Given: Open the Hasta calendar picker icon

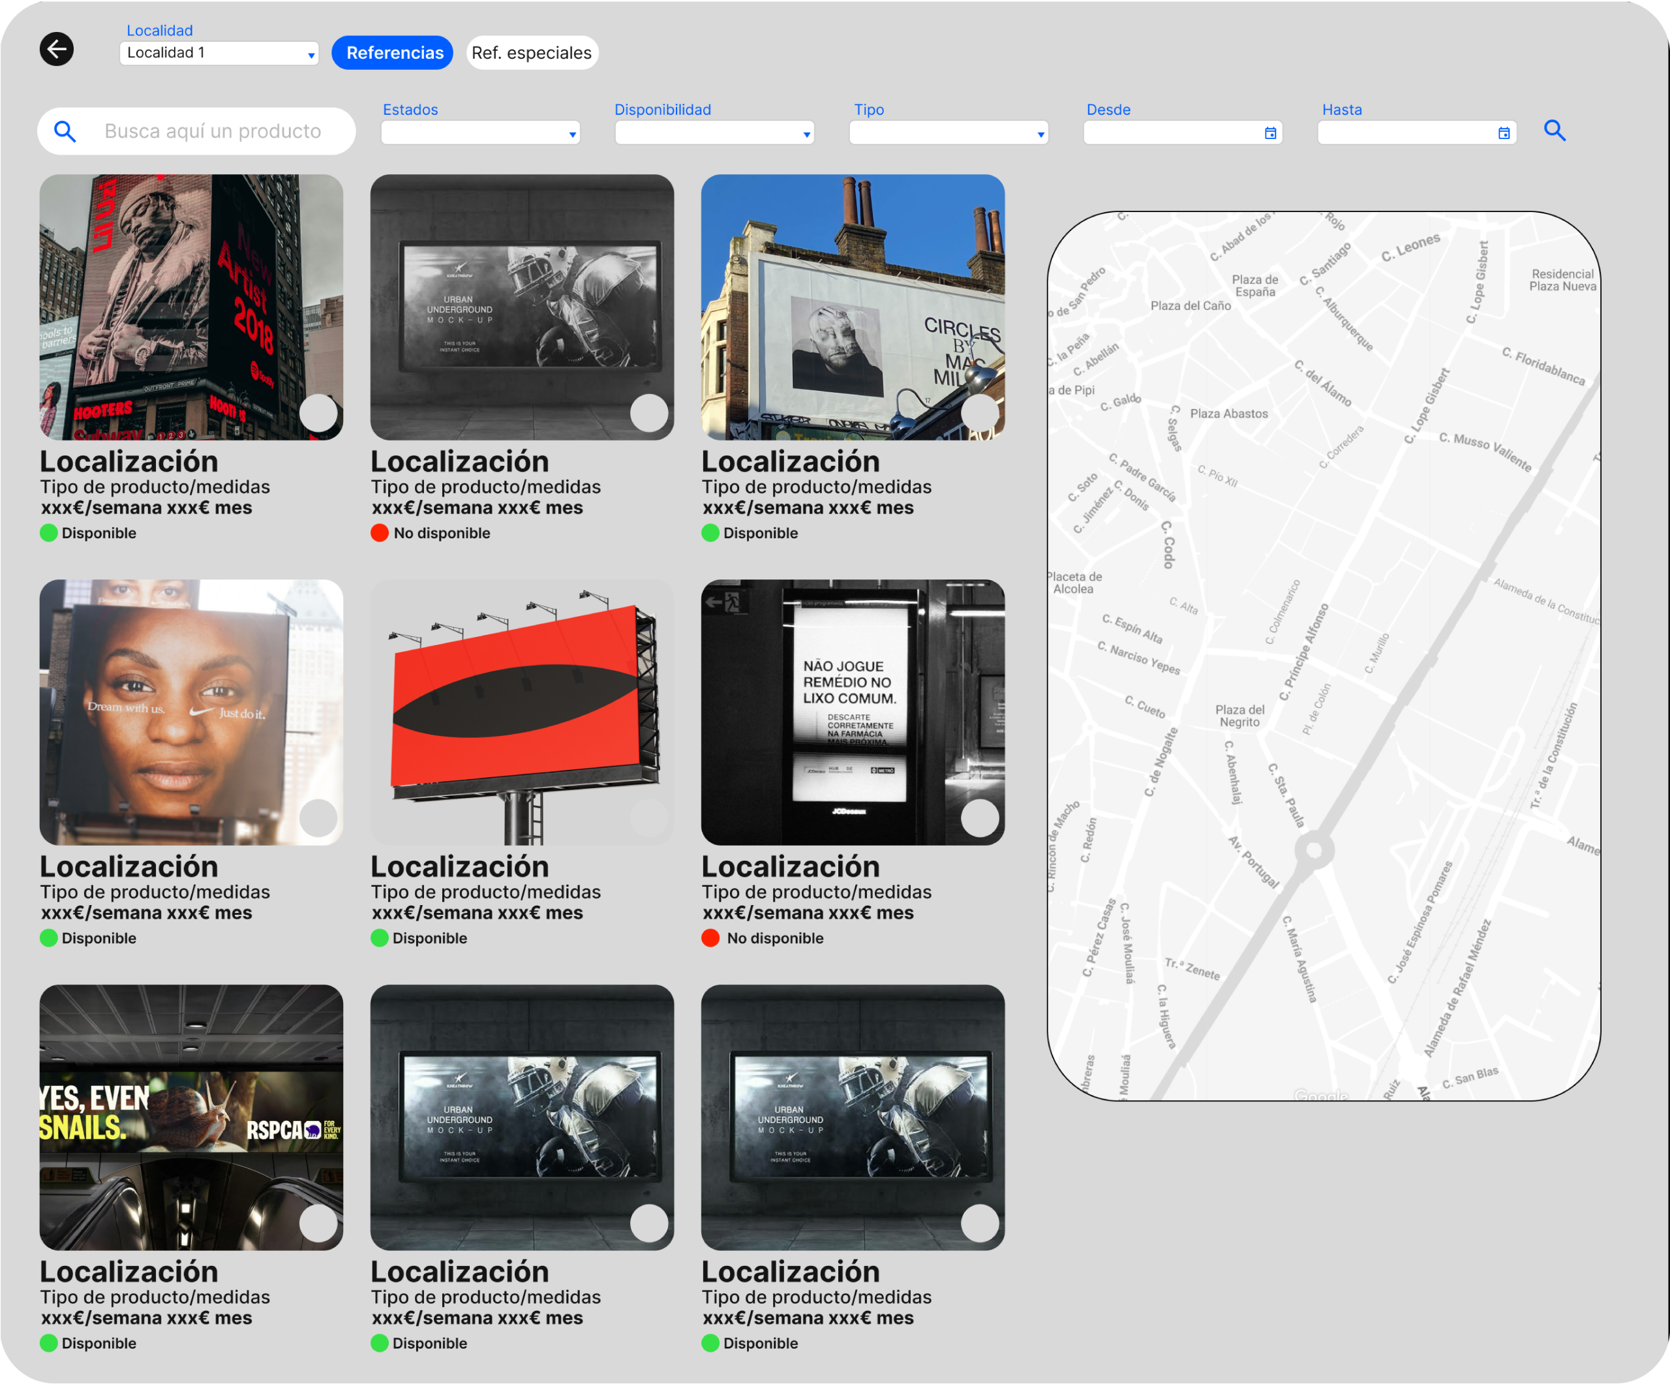Looking at the screenshot, I should tap(1503, 133).
